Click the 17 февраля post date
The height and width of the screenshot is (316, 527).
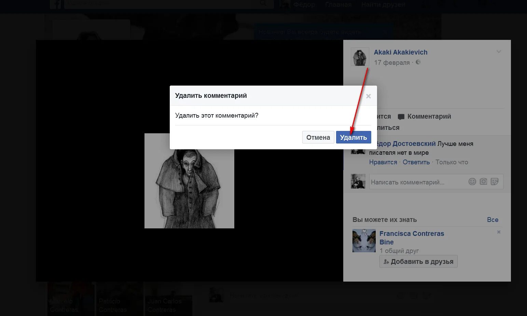click(392, 62)
